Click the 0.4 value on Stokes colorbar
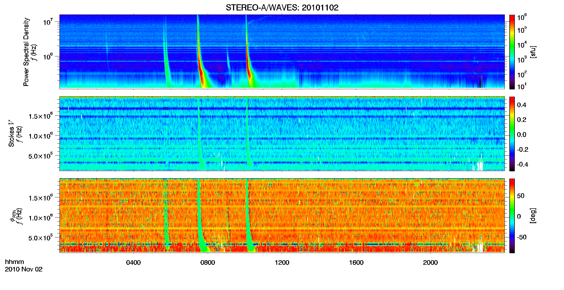This screenshot has width=564, height=290. click(x=521, y=105)
